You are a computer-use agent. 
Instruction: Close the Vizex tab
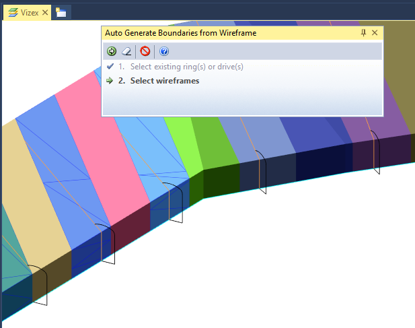point(45,12)
